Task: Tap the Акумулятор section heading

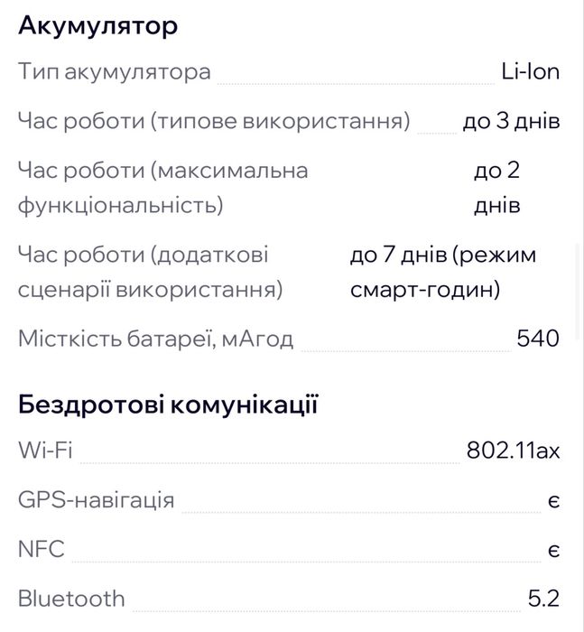Action: click(x=97, y=26)
